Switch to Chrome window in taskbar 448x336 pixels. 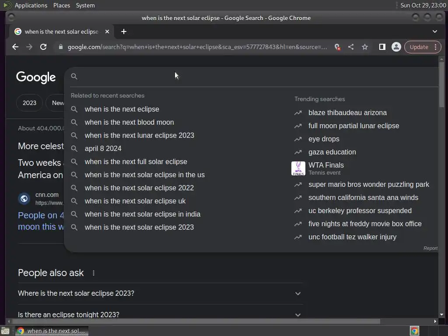click(x=52, y=331)
